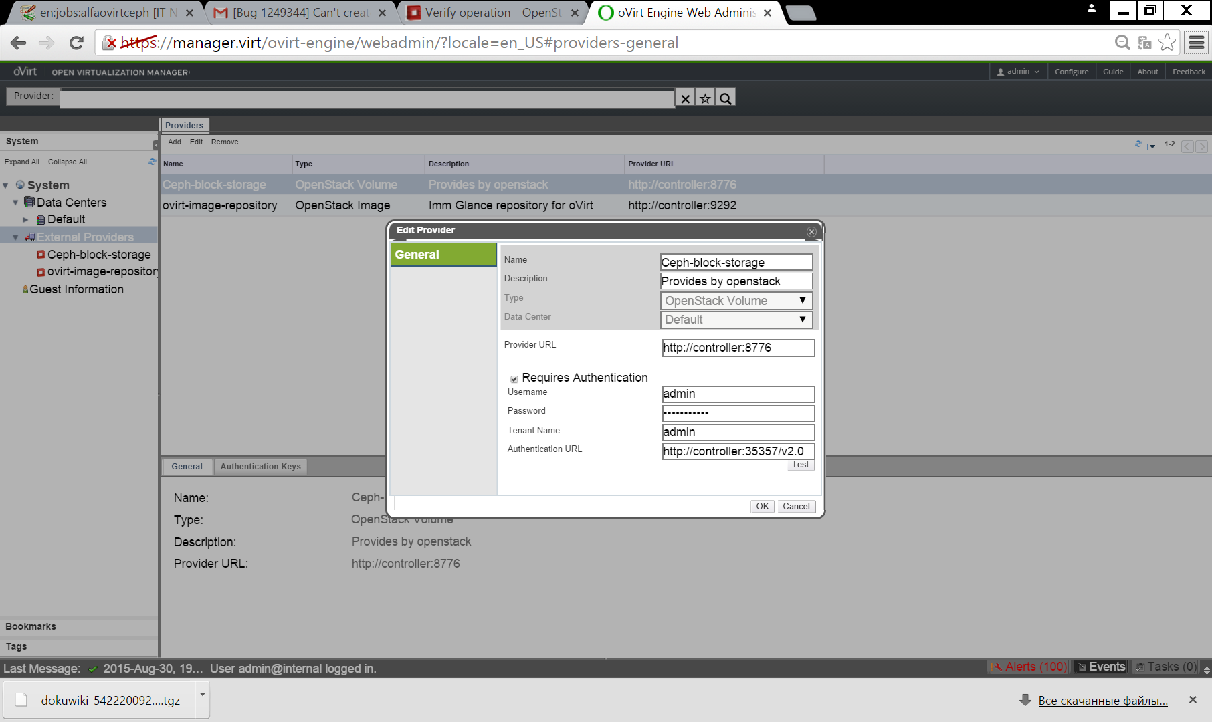The height and width of the screenshot is (722, 1212).
Task: Switch to the Bug 1249344 browser tab
Action: coord(299,13)
